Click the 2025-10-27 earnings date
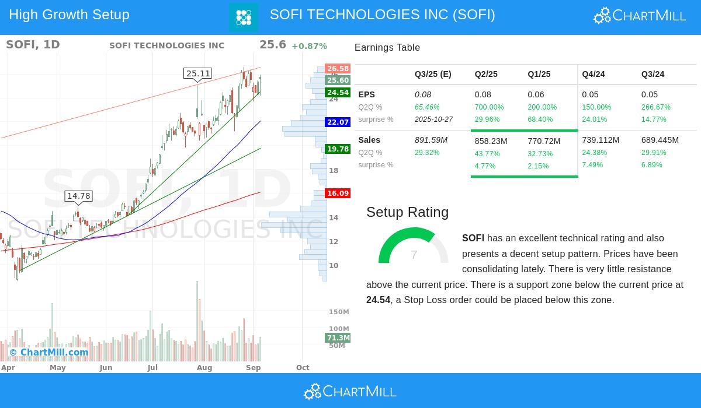The width and height of the screenshot is (701, 408). (433, 119)
